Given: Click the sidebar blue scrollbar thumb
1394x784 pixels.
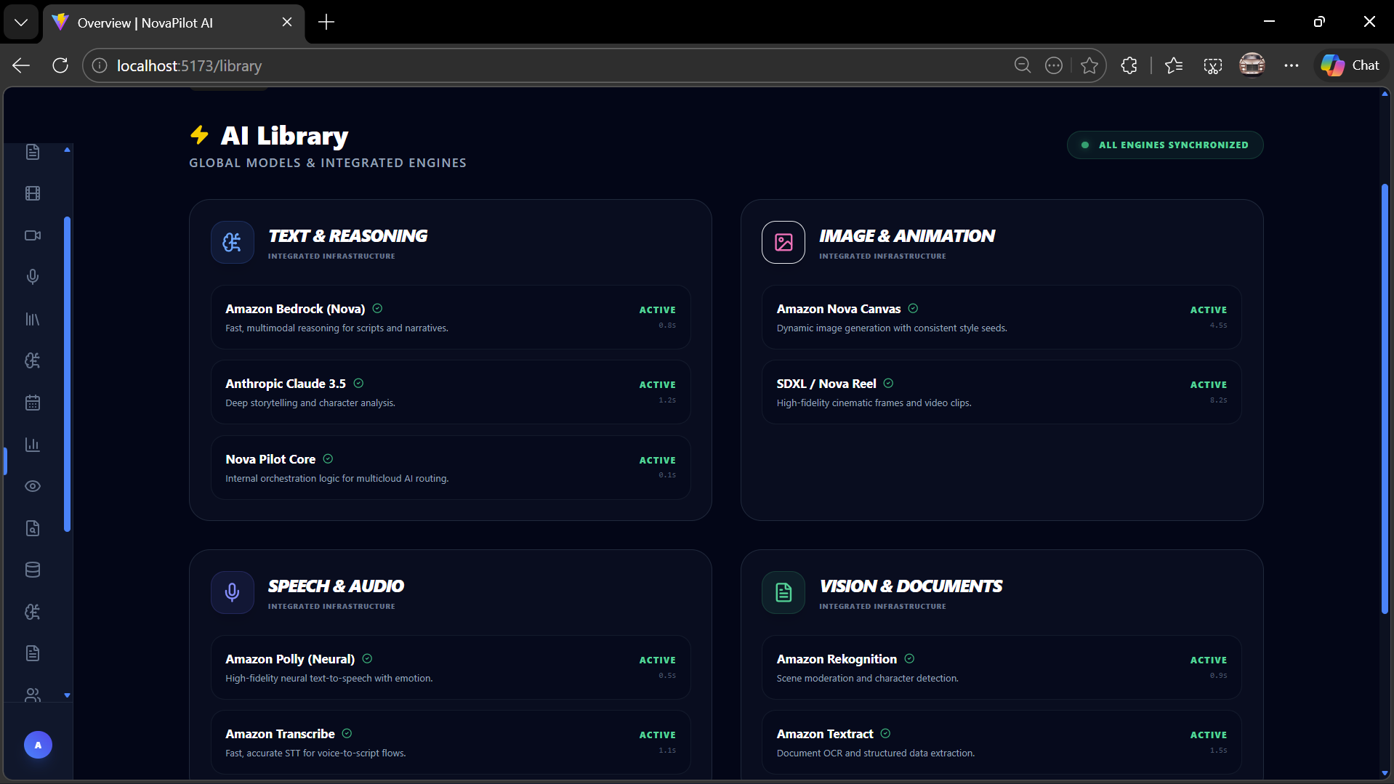Looking at the screenshot, I should pyautogui.click(x=67, y=374).
